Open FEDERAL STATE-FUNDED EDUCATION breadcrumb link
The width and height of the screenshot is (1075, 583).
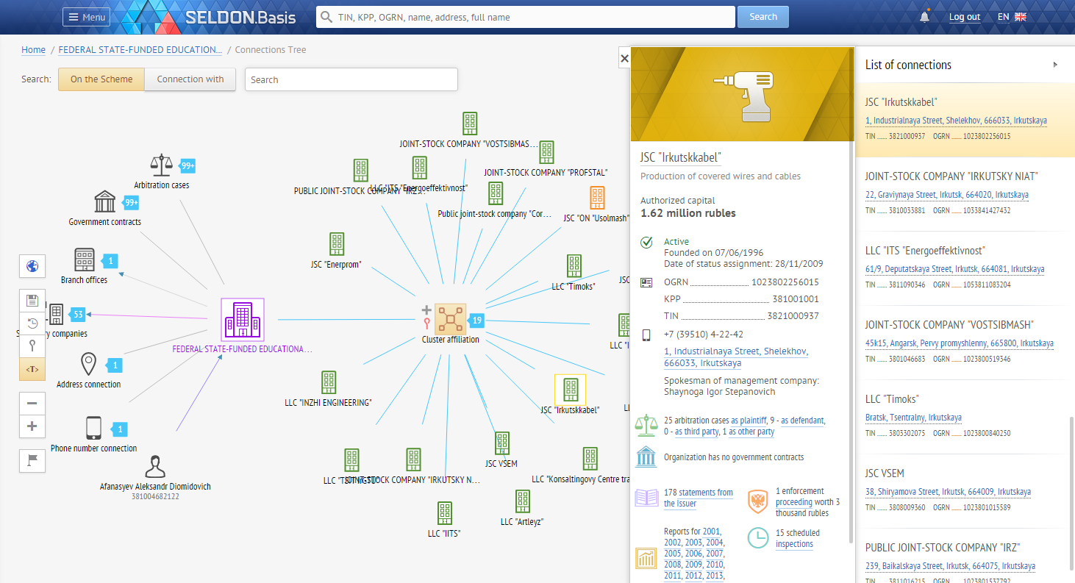(x=140, y=50)
